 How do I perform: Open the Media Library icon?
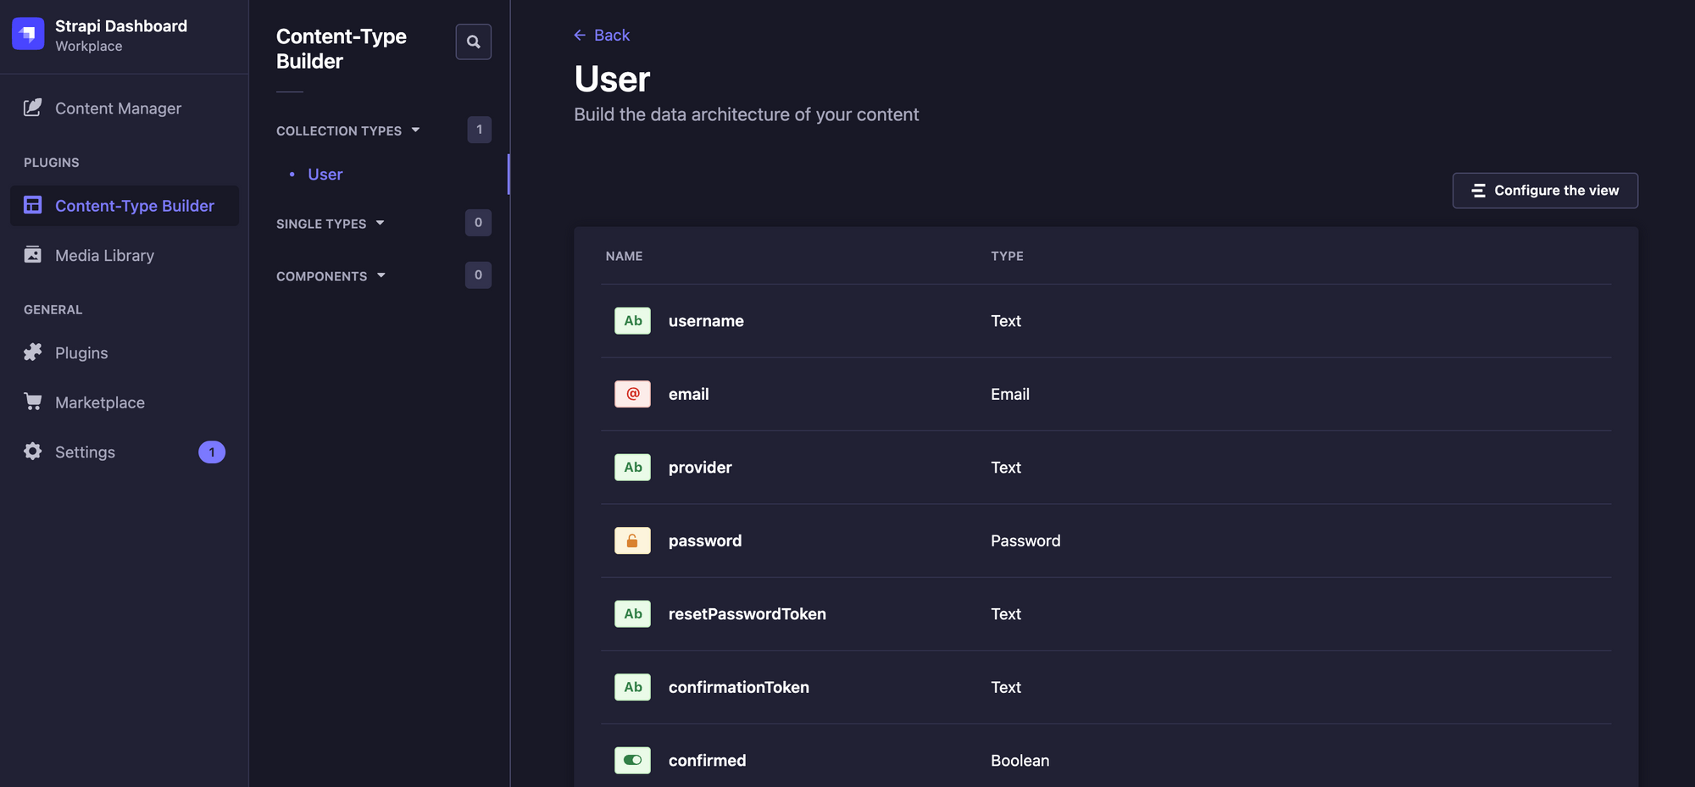tap(32, 254)
